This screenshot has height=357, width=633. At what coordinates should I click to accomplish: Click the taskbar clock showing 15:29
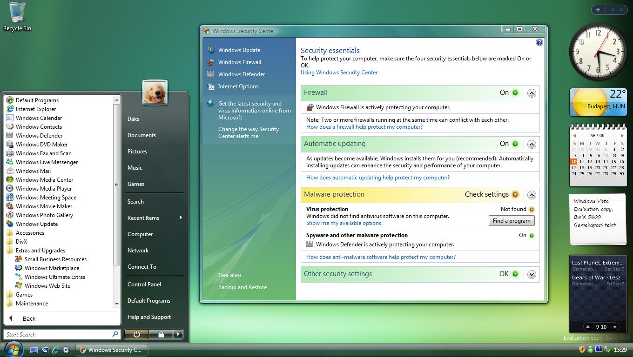pos(620,350)
